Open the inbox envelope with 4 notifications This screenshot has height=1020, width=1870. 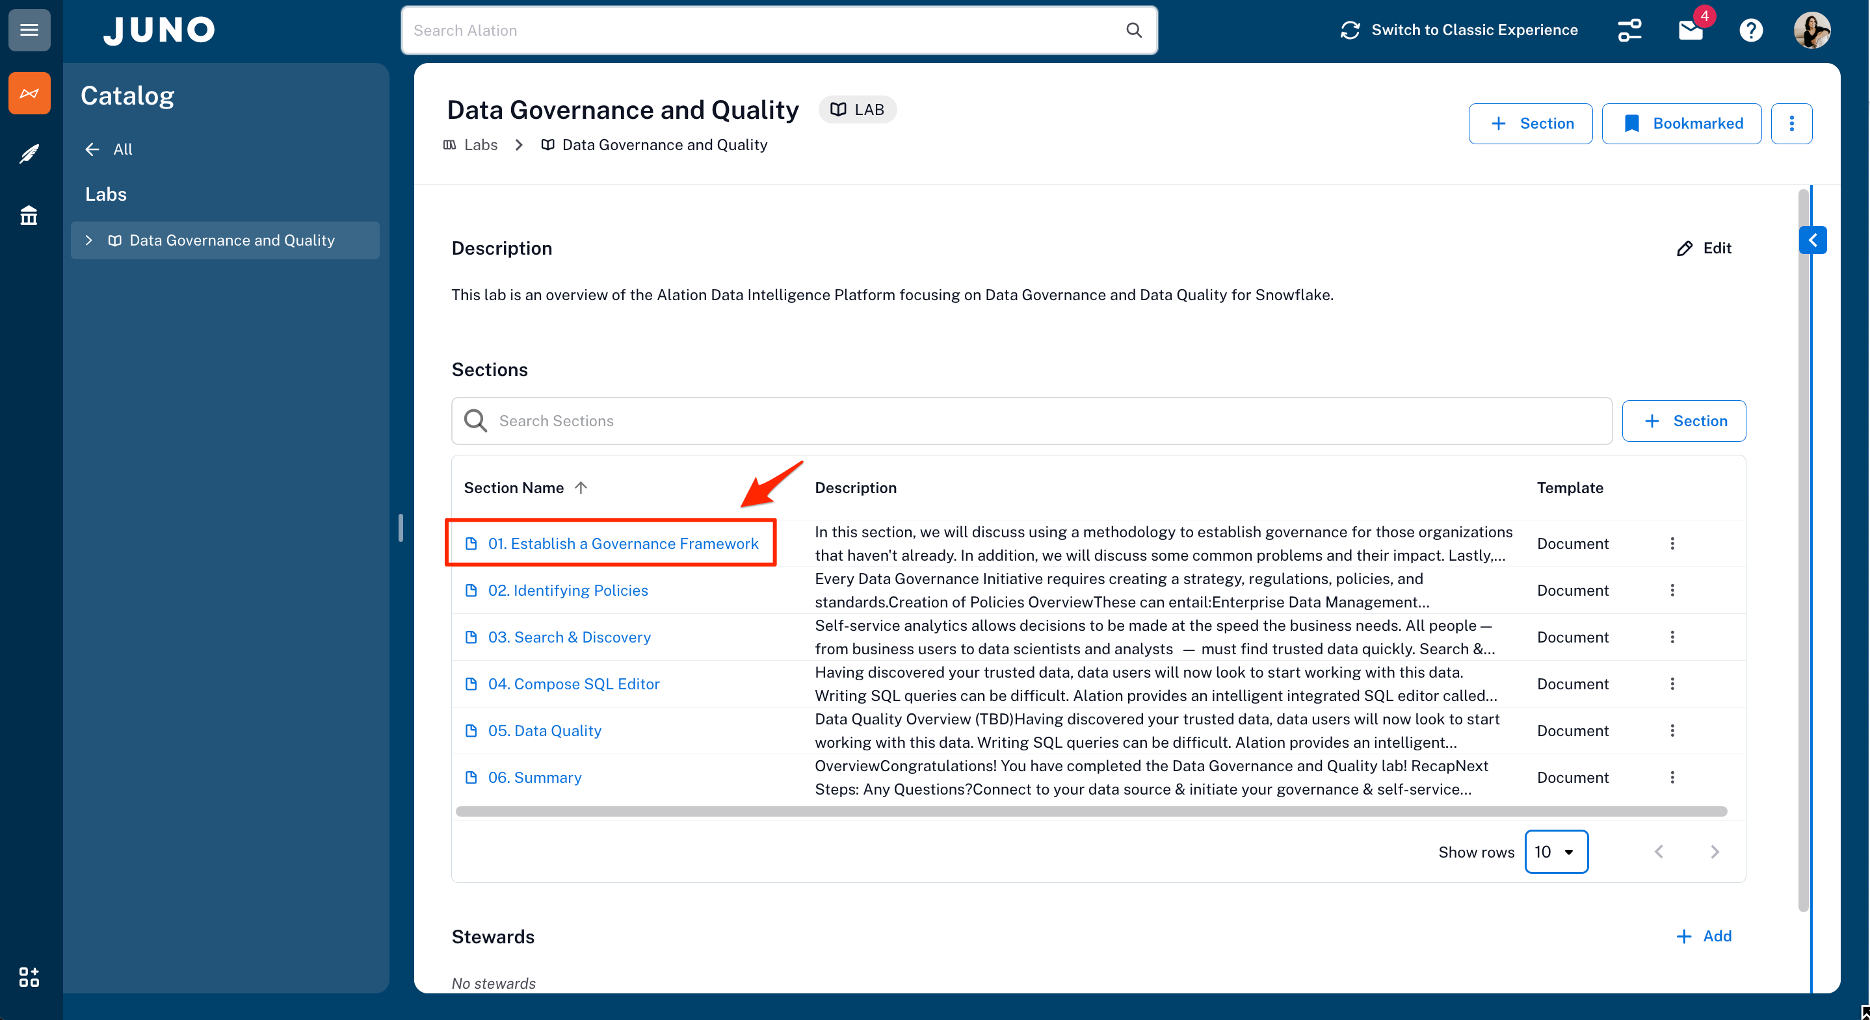coord(1691,30)
